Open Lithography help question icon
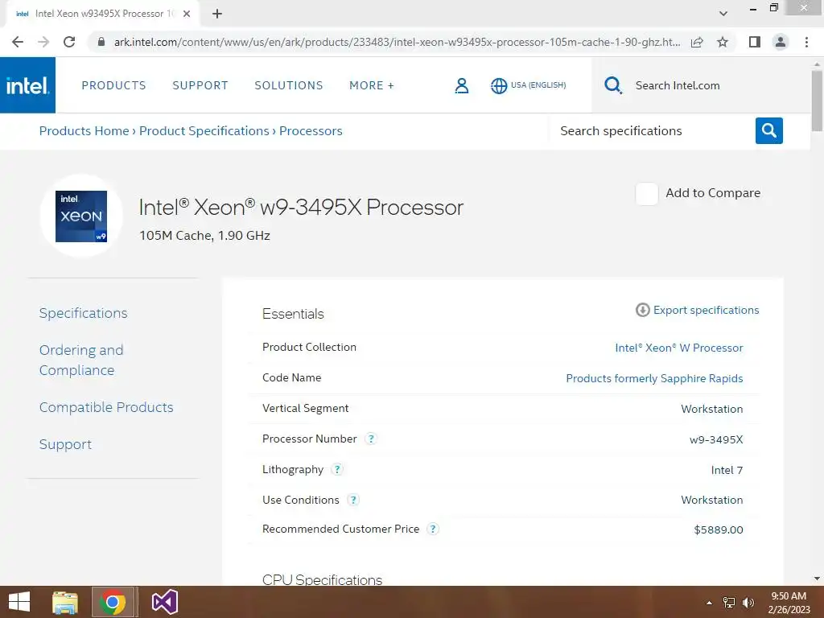824x618 pixels. click(x=337, y=469)
